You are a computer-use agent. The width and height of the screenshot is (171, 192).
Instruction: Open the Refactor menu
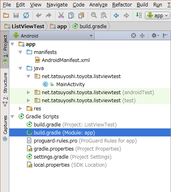click(x=122, y=5)
